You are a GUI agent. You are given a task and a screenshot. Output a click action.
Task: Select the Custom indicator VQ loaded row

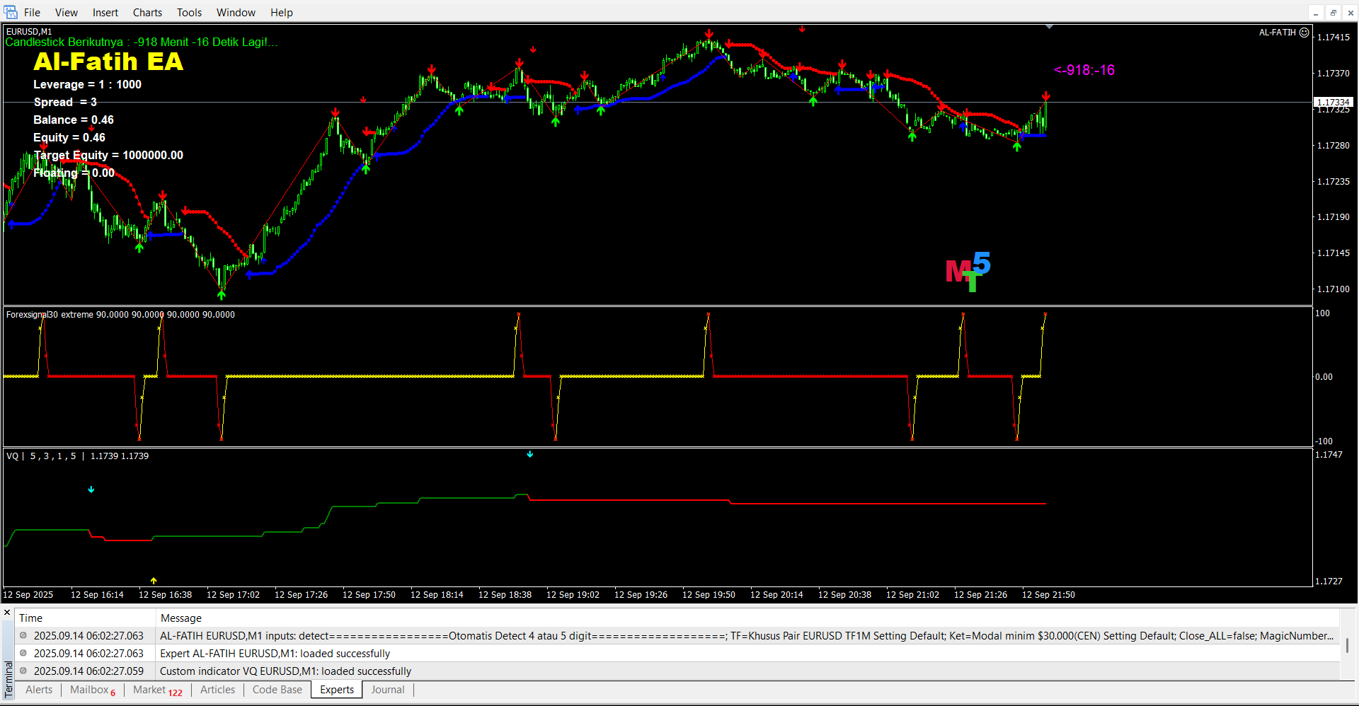[x=677, y=671]
